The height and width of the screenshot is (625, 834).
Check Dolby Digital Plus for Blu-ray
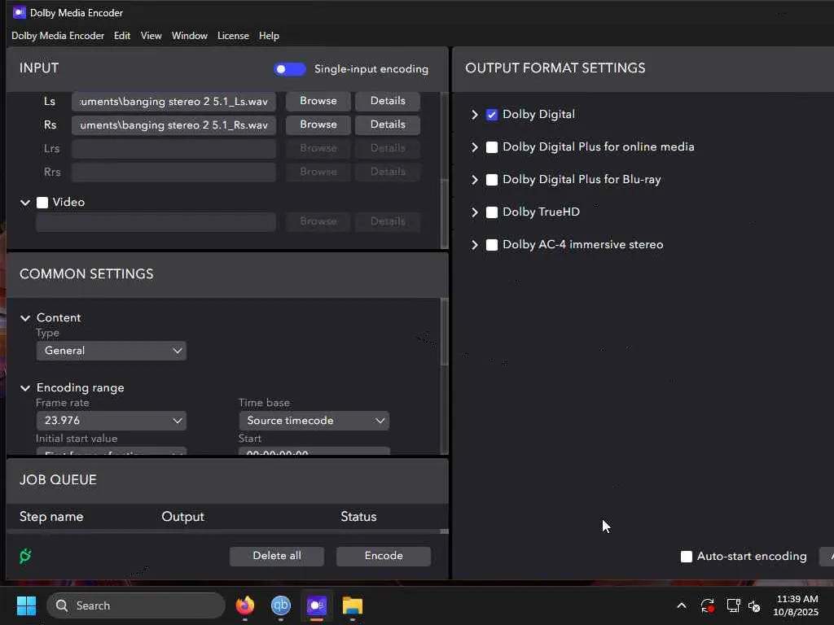[491, 180]
